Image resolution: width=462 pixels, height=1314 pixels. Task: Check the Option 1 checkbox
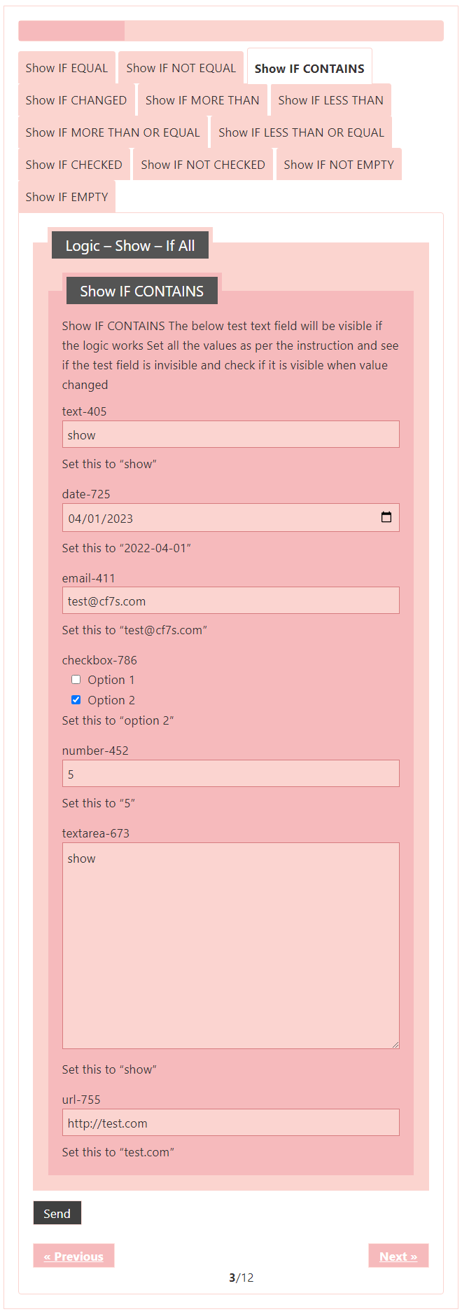pos(76,679)
